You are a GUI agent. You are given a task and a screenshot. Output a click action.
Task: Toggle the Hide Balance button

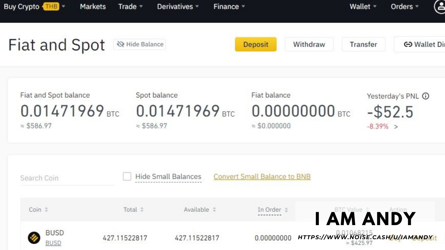[x=139, y=44]
